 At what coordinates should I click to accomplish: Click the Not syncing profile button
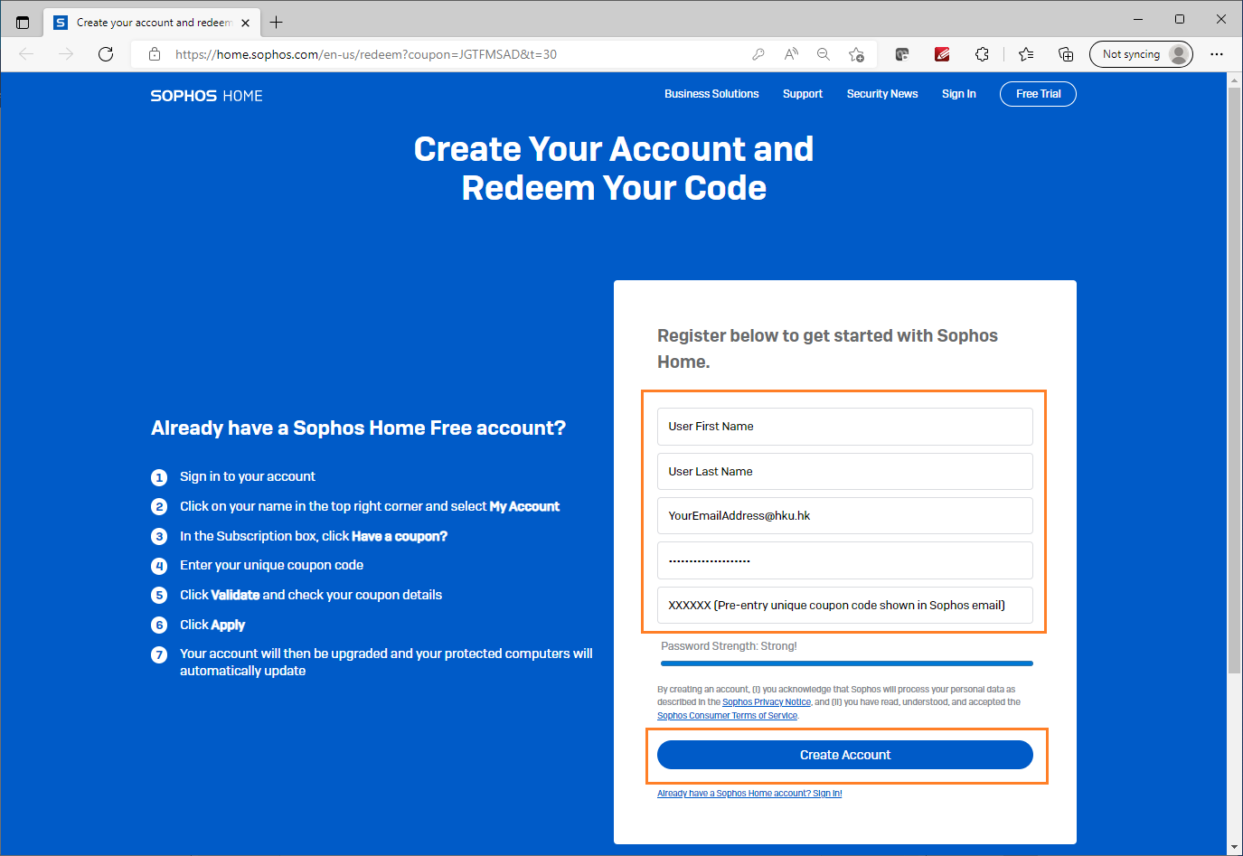click(1142, 54)
